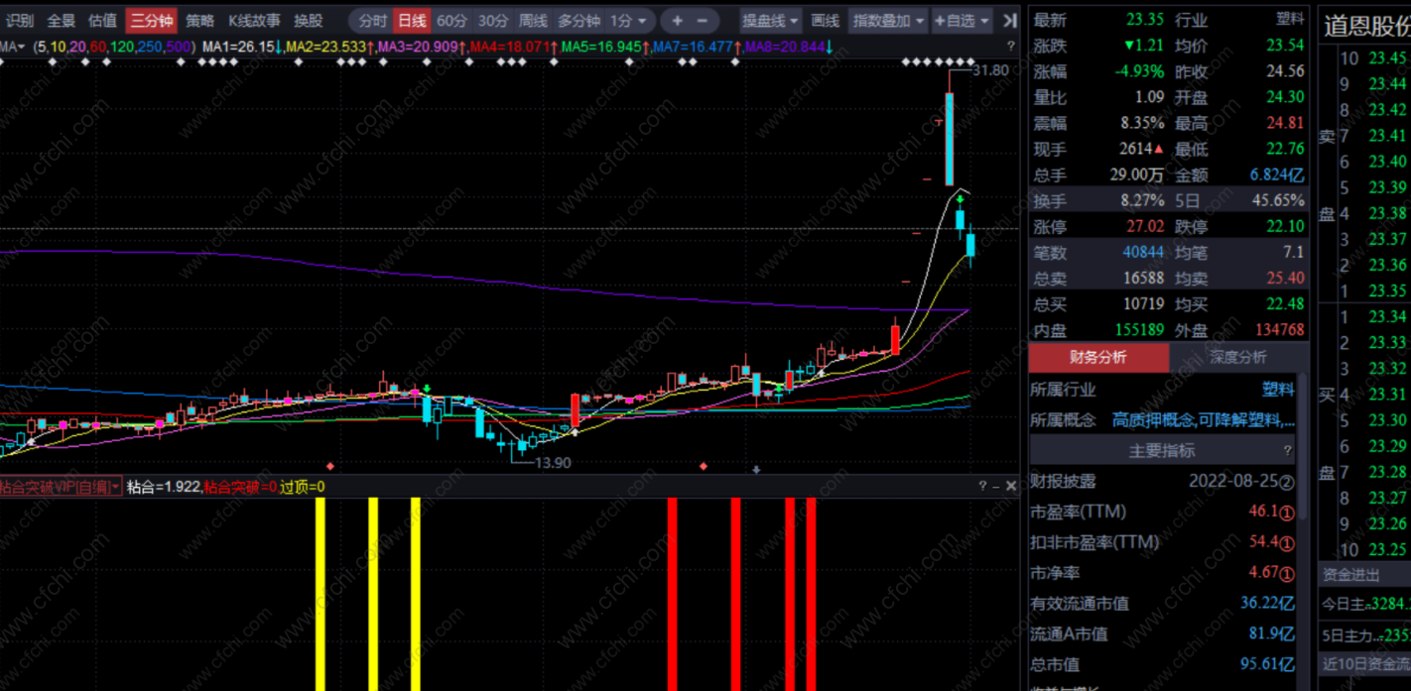Viewport: 1411px width, 691px height.
Task: Open the 财报披露 circled number note
Action: click(1287, 482)
